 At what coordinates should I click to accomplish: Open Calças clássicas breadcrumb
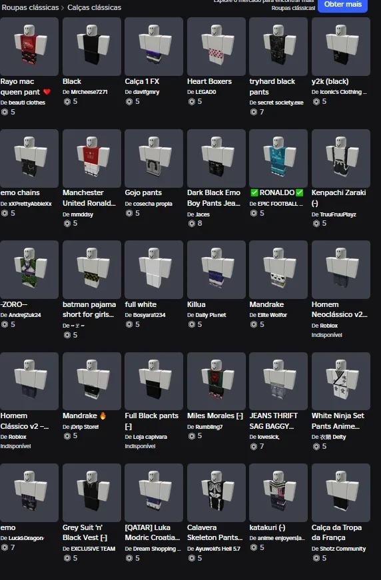[x=95, y=7]
